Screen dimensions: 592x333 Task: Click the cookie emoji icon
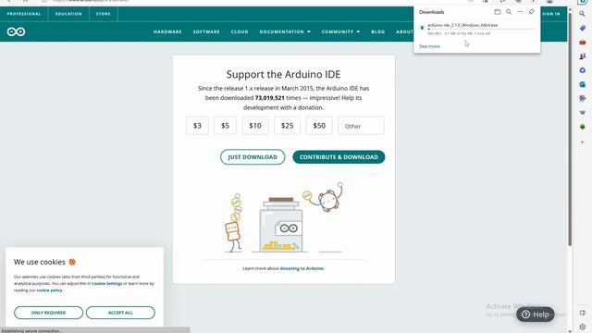pyautogui.click(x=72, y=262)
